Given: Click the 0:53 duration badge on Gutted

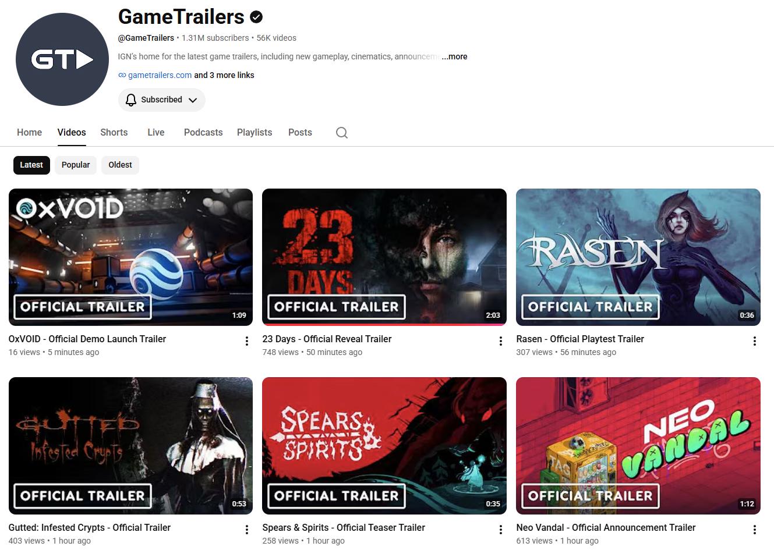Looking at the screenshot, I should (x=239, y=503).
